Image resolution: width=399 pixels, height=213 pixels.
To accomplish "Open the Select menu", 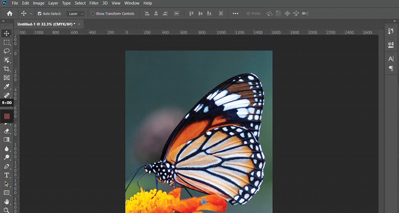I will pos(80,3).
